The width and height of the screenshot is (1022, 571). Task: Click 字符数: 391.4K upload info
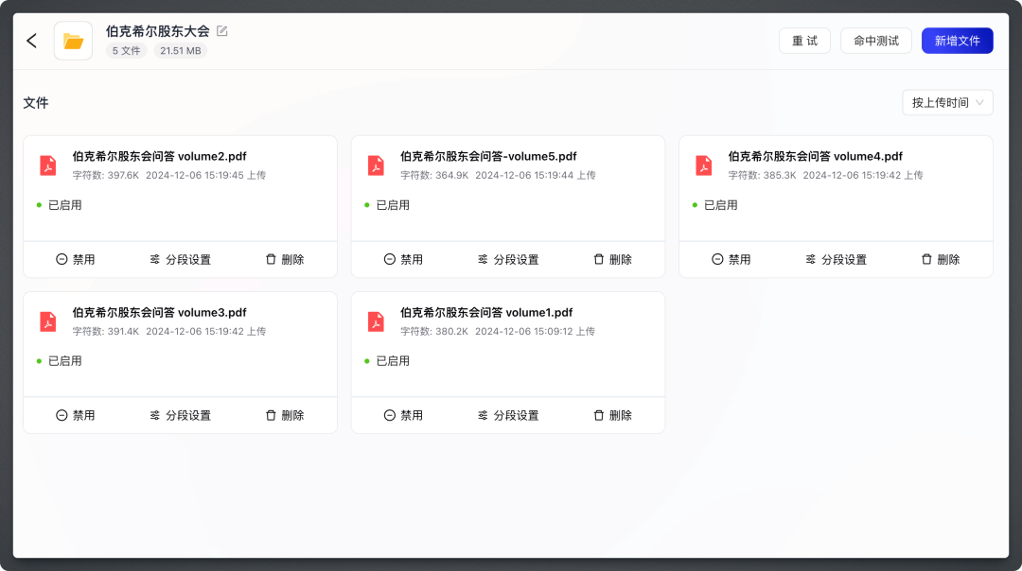click(x=169, y=332)
